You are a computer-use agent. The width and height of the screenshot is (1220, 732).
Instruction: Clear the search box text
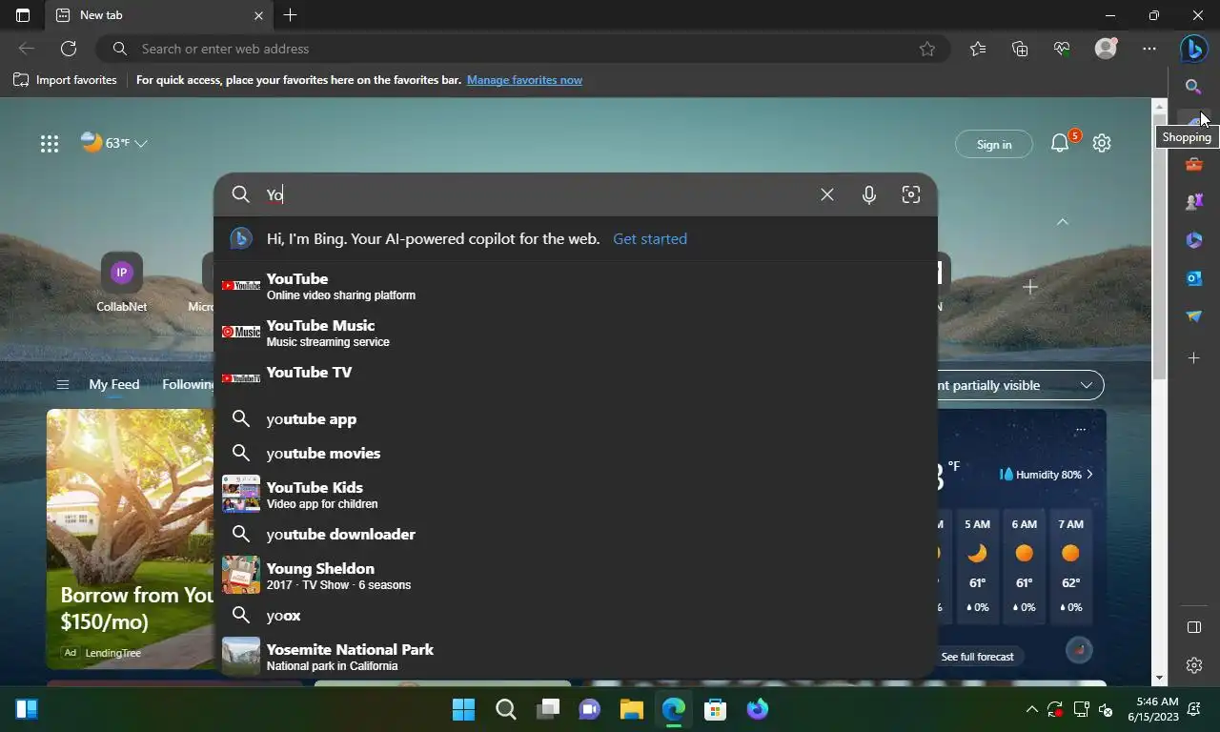pyautogui.click(x=827, y=194)
